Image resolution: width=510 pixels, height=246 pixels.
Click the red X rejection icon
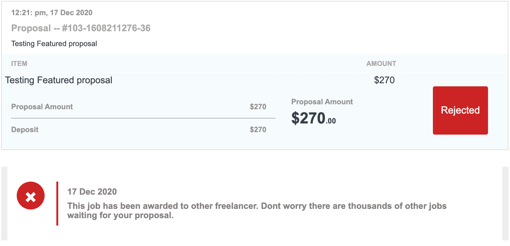31,196
